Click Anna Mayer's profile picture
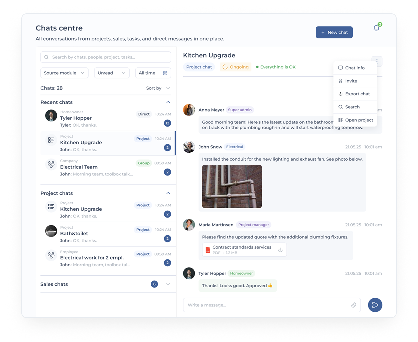This screenshot has height=342, width=418. pyautogui.click(x=189, y=110)
